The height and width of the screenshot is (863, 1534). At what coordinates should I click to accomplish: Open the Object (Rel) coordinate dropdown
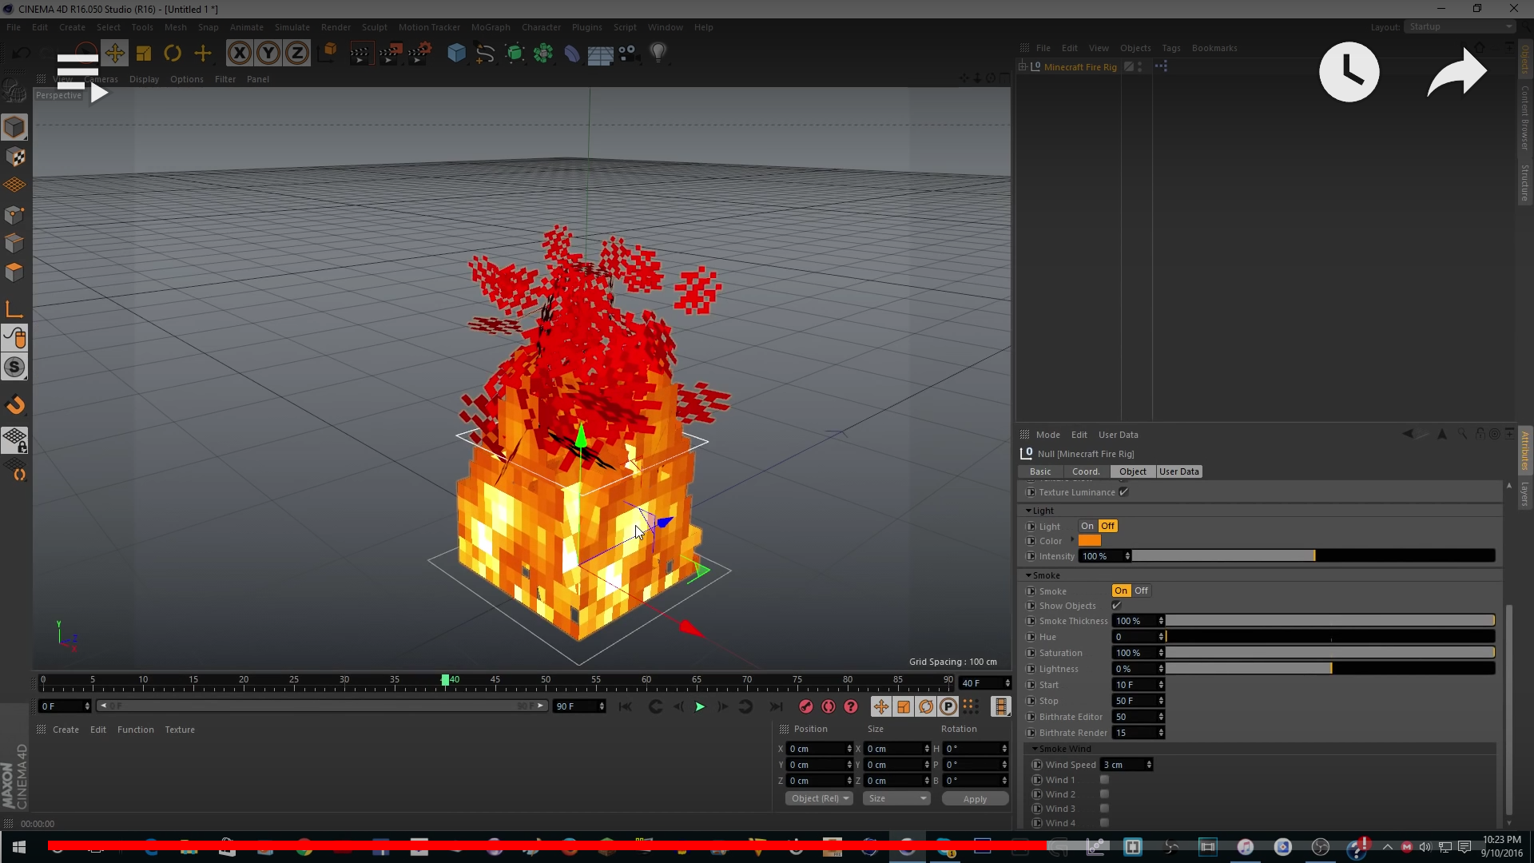pyautogui.click(x=820, y=798)
